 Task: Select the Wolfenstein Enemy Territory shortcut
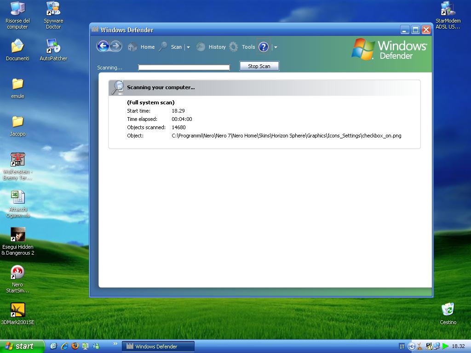(18, 166)
